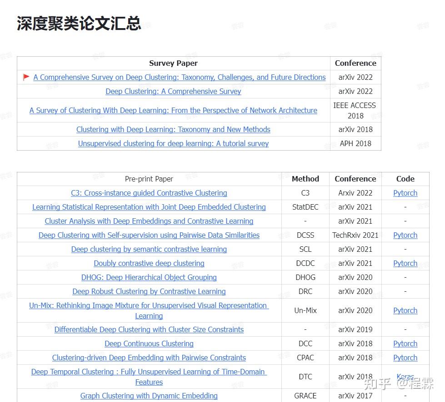Open the Pytorch code link for C3
The image size is (445, 402).
405,193
